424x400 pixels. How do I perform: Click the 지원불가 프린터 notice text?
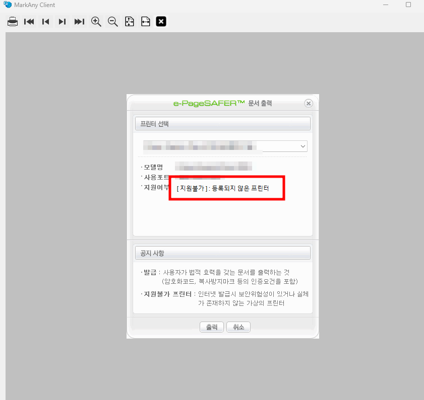225,298
